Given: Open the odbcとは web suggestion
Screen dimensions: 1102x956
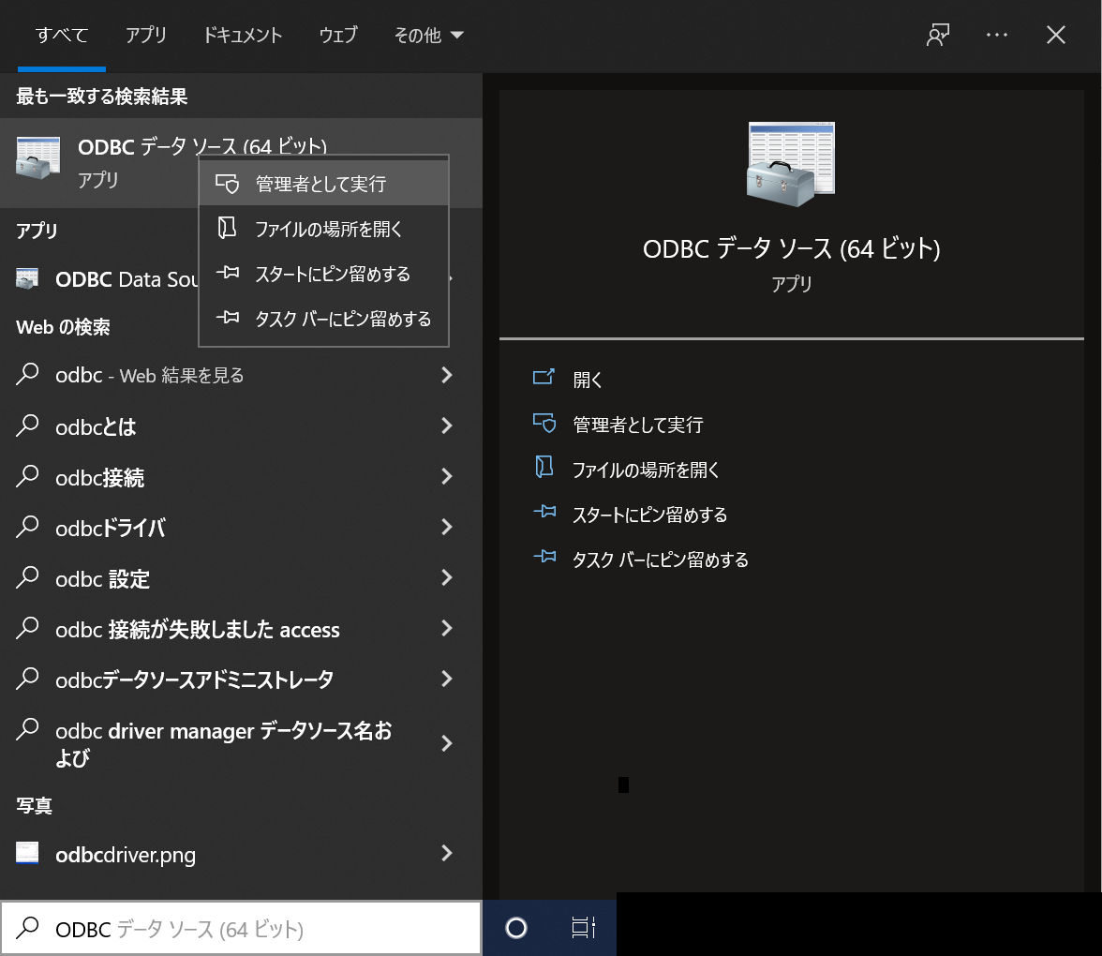Looking at the screenshot, I should pyautogui.click(x=241, y=426).
